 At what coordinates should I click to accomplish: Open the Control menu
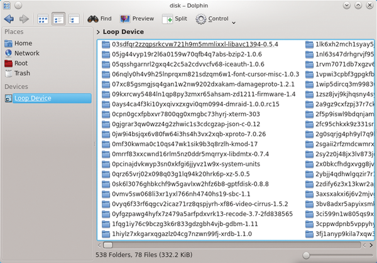(212, 19)
